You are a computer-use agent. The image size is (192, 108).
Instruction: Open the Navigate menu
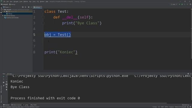coord(16,1)
